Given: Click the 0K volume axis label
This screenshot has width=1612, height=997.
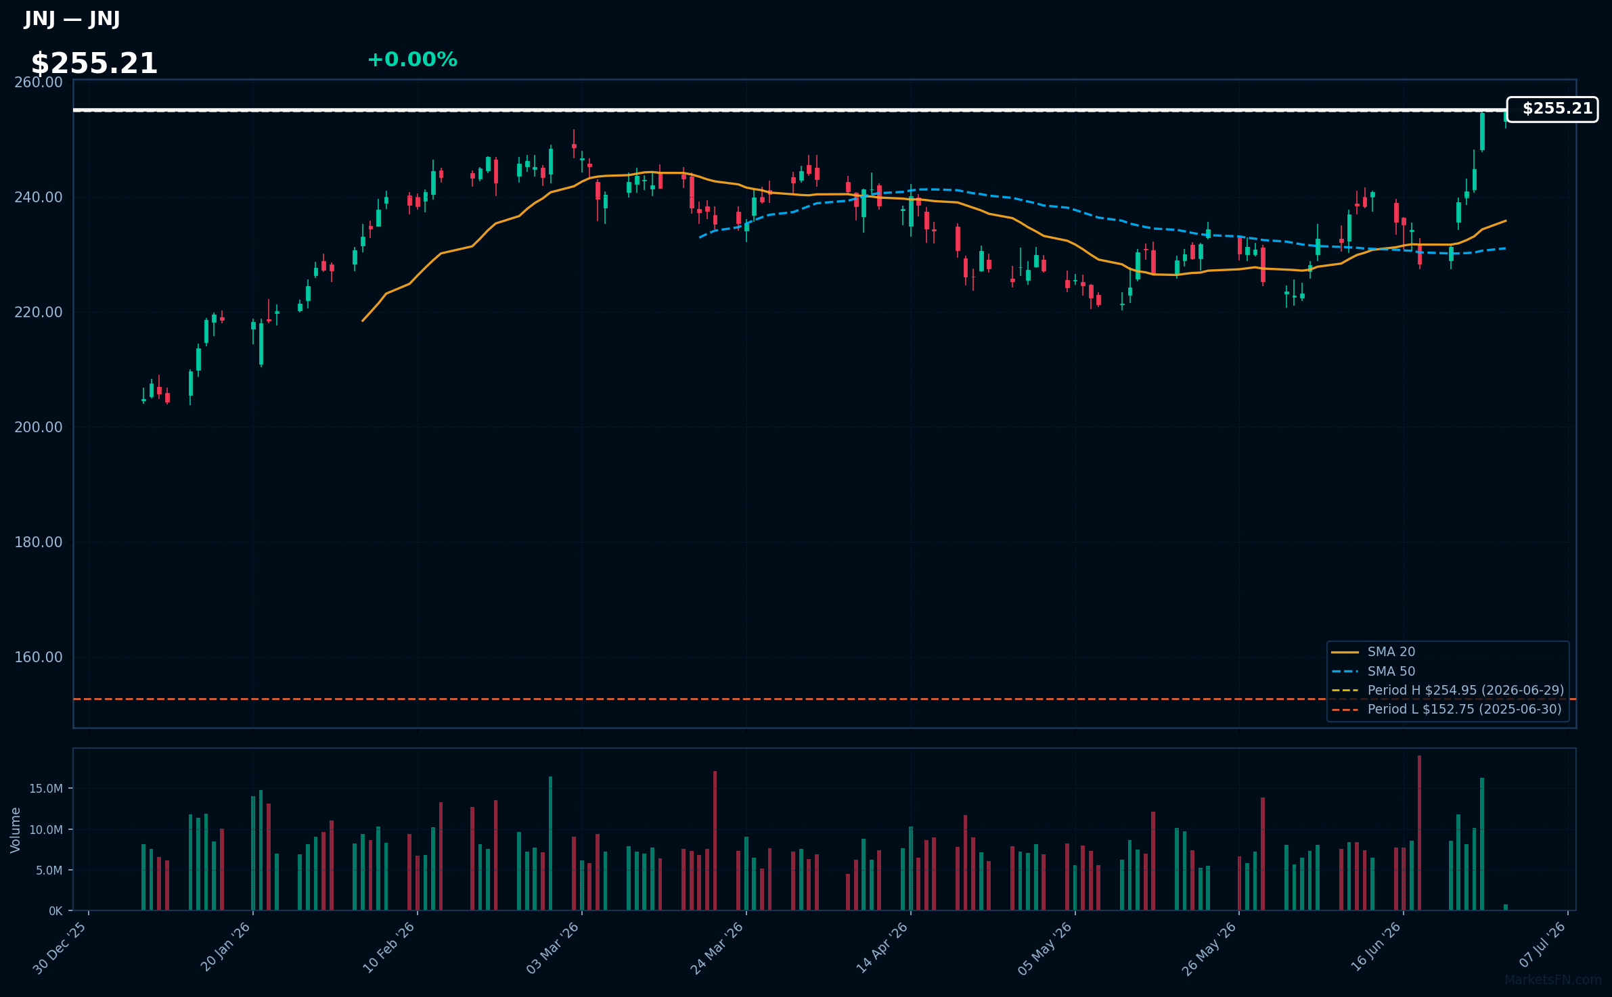Looking at the screenshot, I should (x=55, y=911).
